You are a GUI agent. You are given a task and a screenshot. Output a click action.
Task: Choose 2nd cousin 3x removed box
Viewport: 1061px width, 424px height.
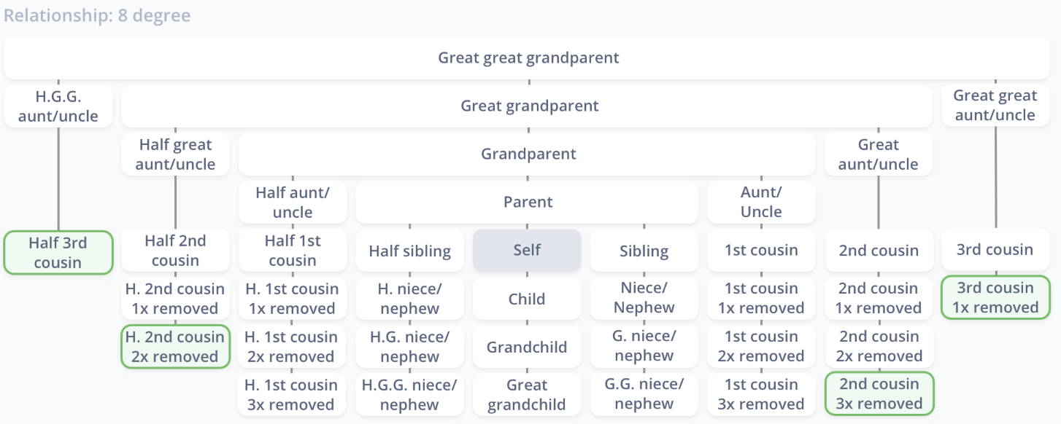pyautogui.click(x=879, y=393)
